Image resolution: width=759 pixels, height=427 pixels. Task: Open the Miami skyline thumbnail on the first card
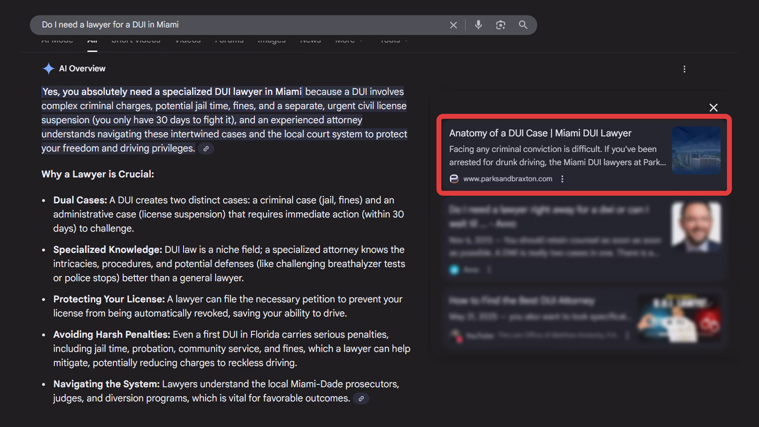(696, 150)
